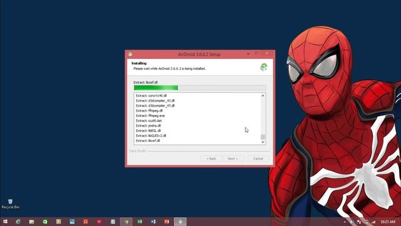The image size is (401, 226).
Task: Click the disabled Next button
Action: 232,159
